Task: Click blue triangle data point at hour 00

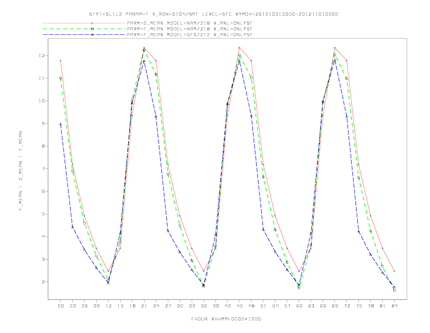Action: [61, 124]
